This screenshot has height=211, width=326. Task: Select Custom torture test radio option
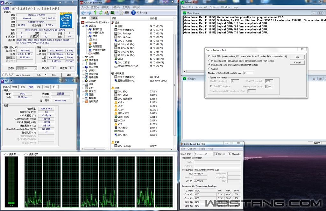209,69
